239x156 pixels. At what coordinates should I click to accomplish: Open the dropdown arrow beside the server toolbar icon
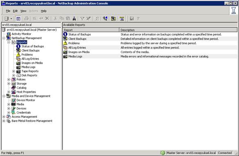[x=11, y=19]
